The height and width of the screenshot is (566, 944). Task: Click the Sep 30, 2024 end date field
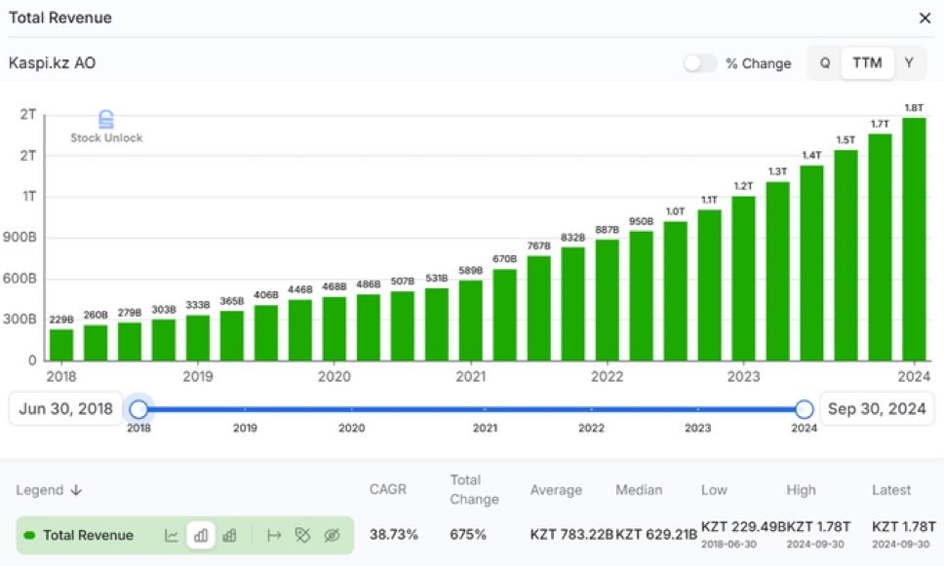pos(877,409)
